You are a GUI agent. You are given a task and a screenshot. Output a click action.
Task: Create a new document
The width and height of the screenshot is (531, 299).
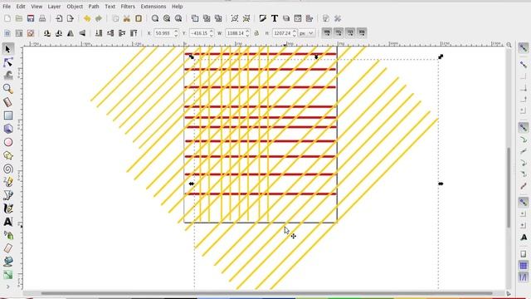point(7,18)
